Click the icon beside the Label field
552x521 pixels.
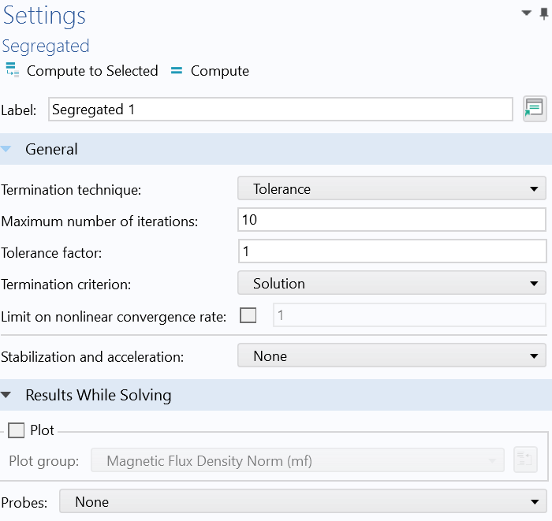pyautogui.click(x=534, y=109)
